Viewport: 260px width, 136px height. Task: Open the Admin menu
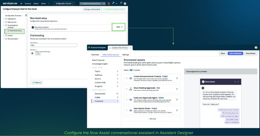43,3
